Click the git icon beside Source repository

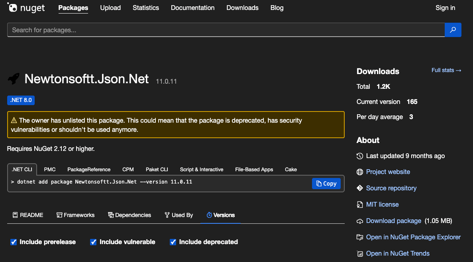click(x=359, y=188)
